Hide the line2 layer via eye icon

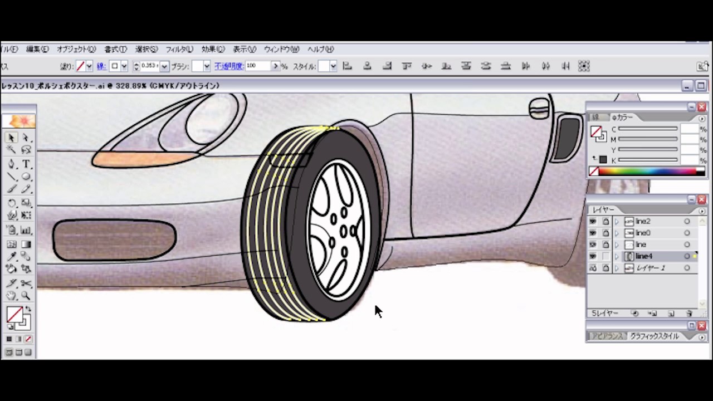(x=593, y=222)
